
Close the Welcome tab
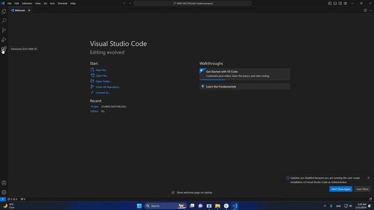coord(29,10)
